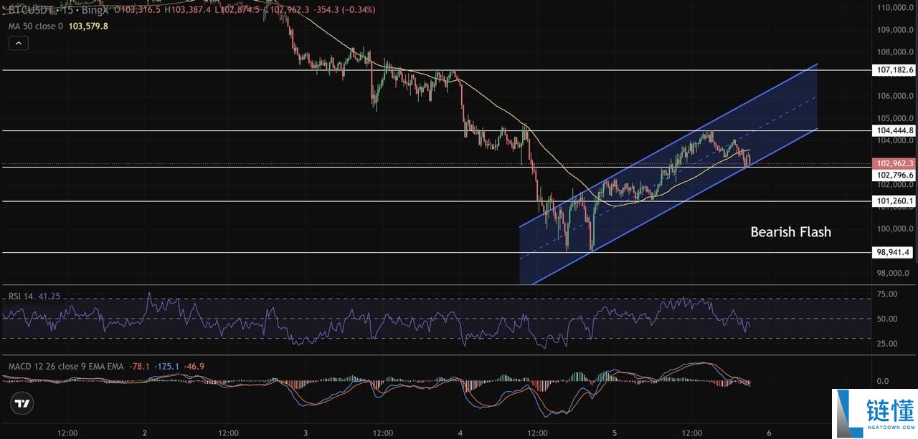Click the MACD value -125.1
The height and width of the screenshot is (439, 918).
(x=167, y=366)
